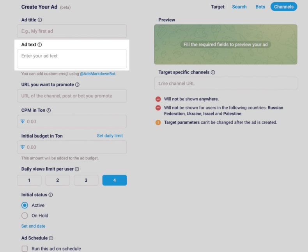
Task: Click the info icon beside CPM in Ton
Action: pyautogui.click(x=49, y=111)
